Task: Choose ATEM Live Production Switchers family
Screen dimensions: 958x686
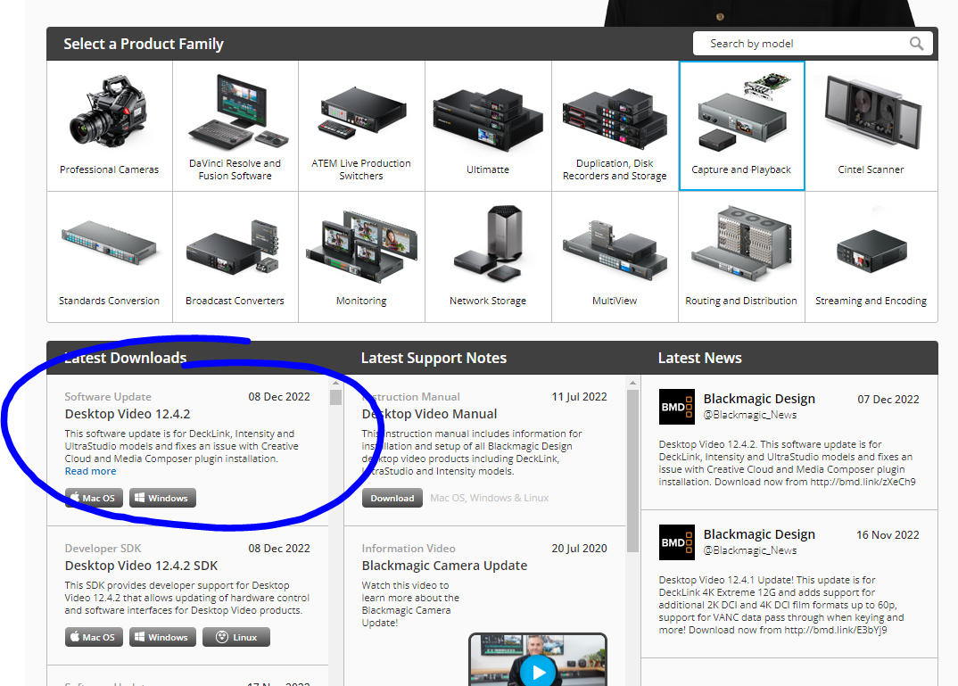Action: [361, 126]
